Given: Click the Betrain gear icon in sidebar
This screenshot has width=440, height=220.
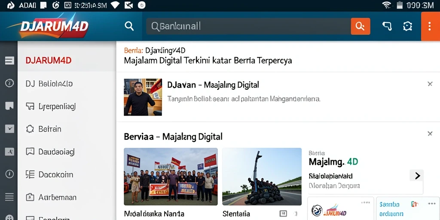Looking at the screenshot, I should [x=30, y=129].
